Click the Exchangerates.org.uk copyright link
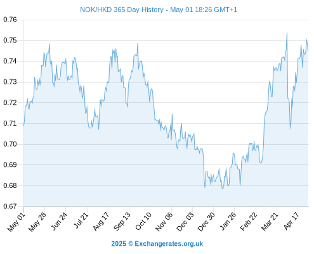Image resolution: width=314 pixels, height=254 pixels. (157, 244)
